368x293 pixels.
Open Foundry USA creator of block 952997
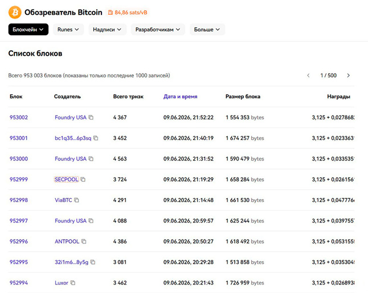click(71, 221)
